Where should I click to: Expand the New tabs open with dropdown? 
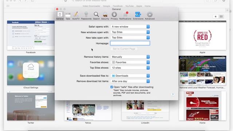[x=130, y=37]
